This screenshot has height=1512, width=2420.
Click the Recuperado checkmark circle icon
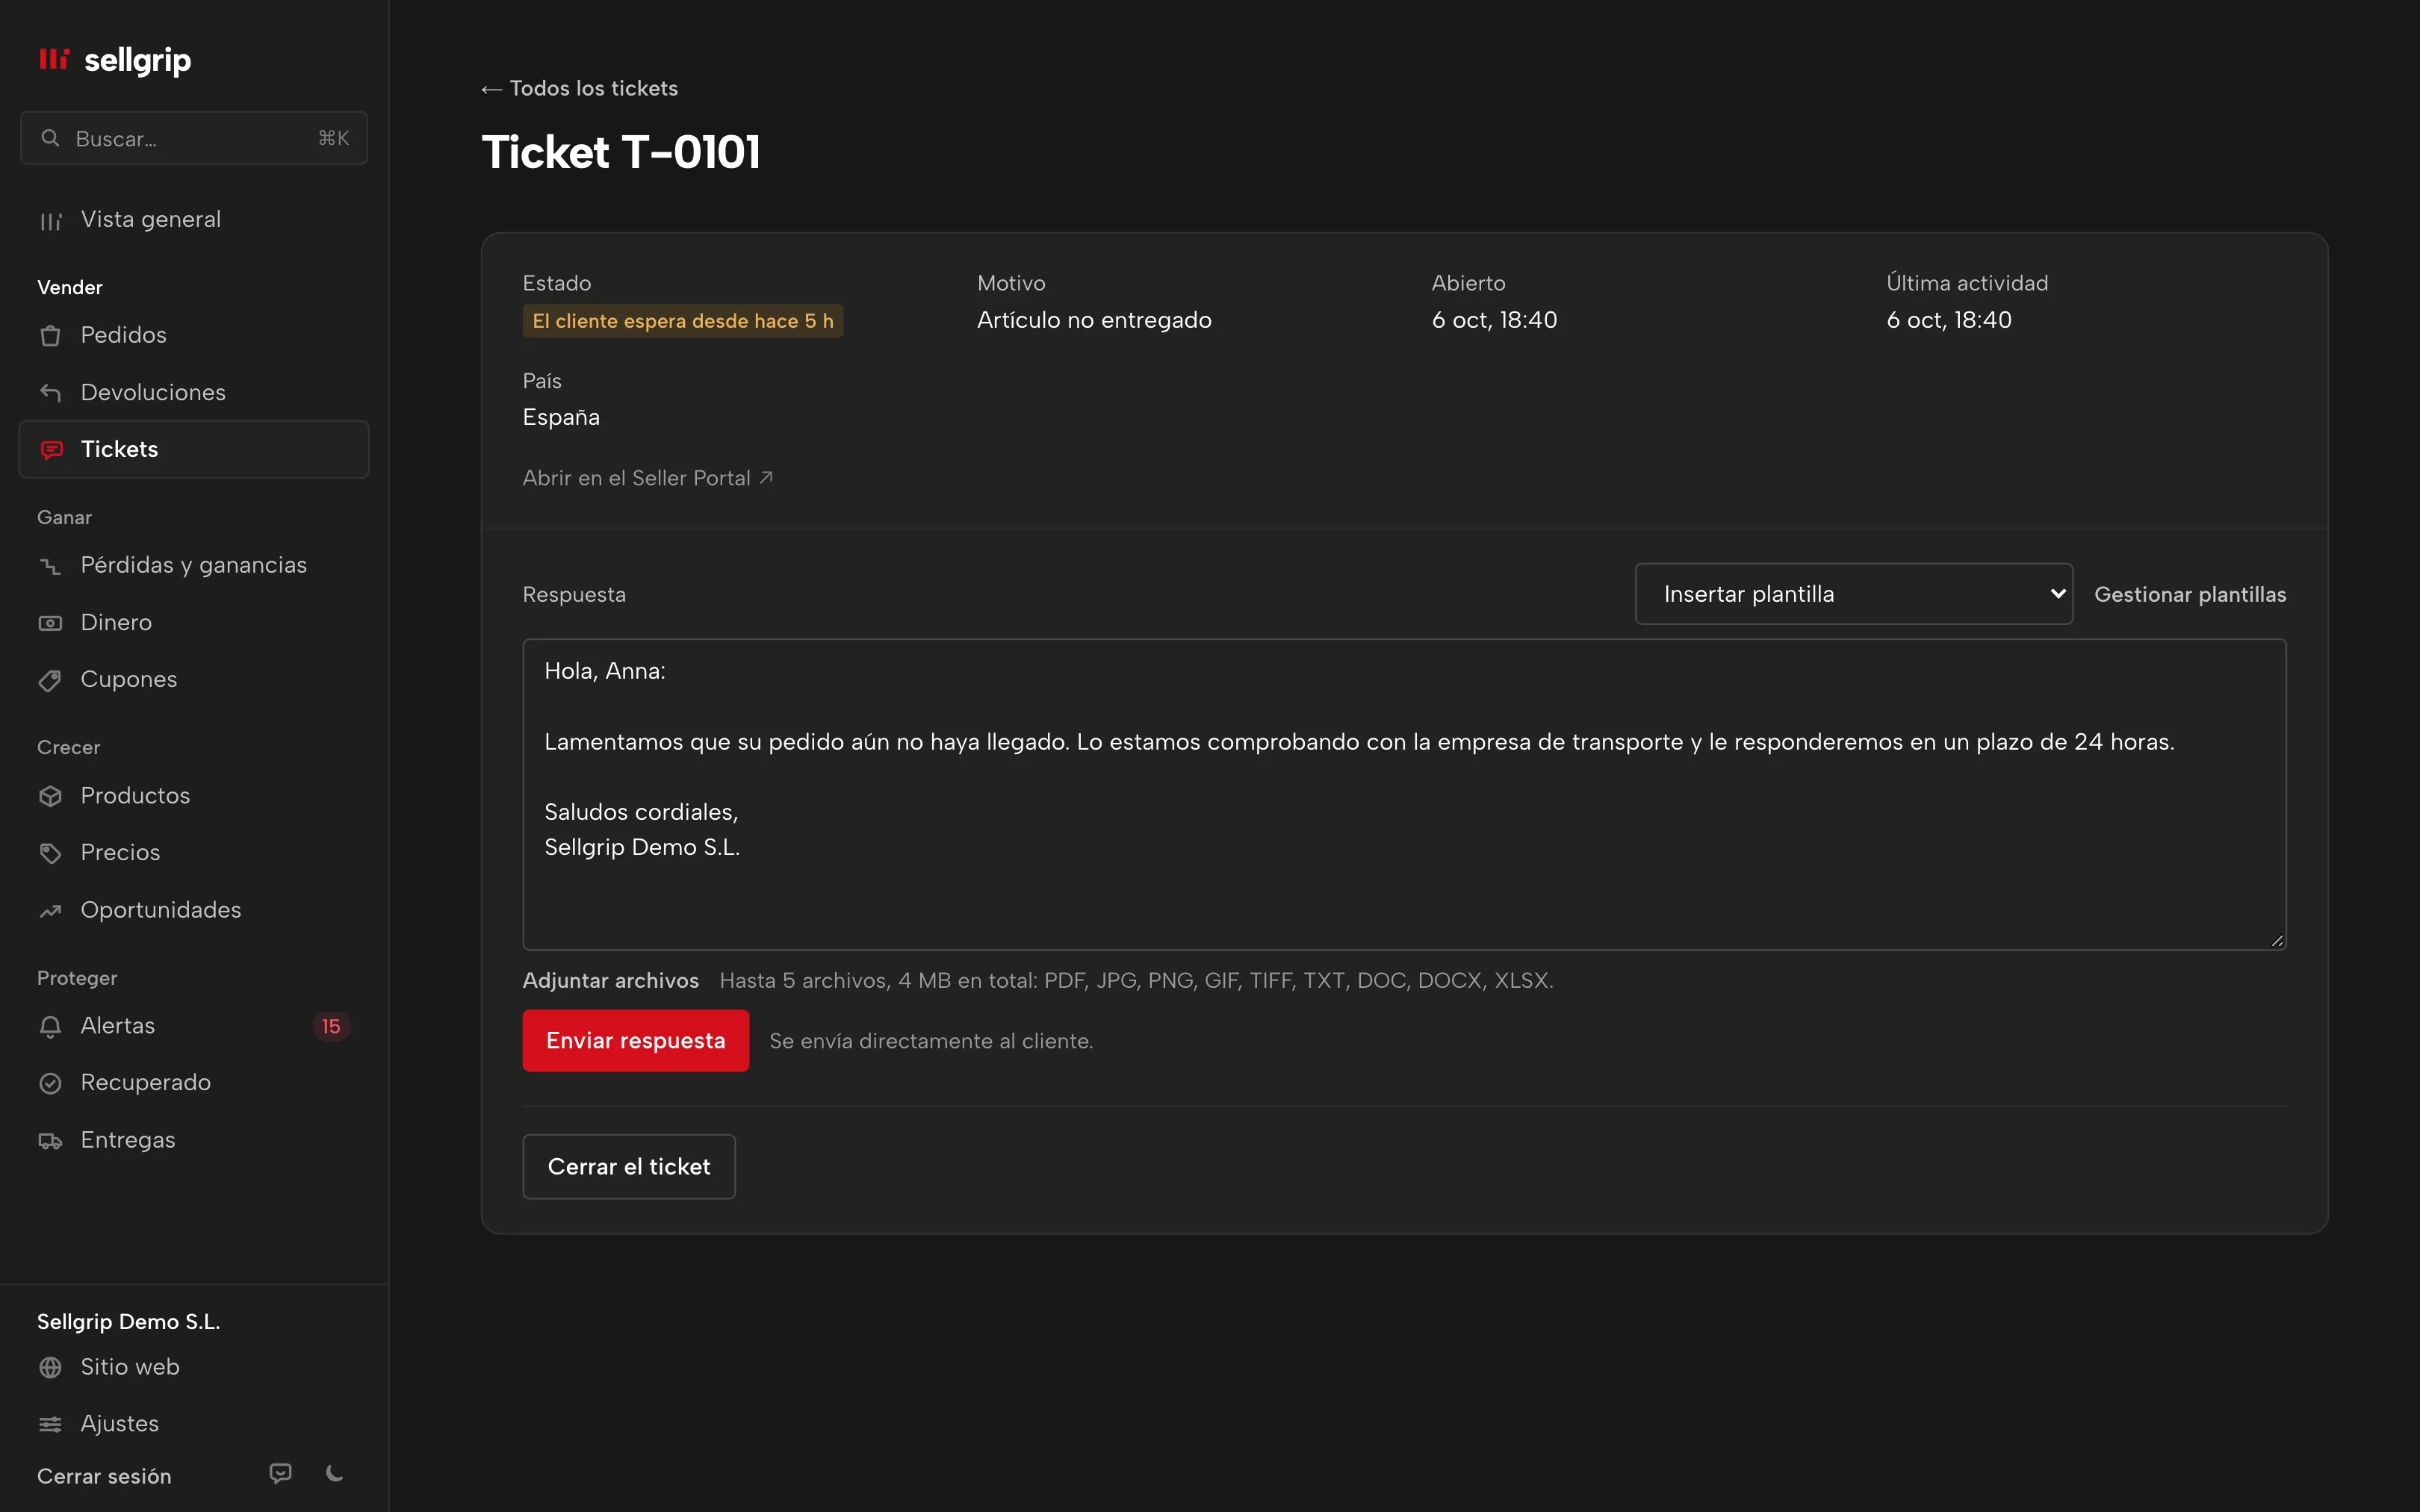coord(50,1083)
